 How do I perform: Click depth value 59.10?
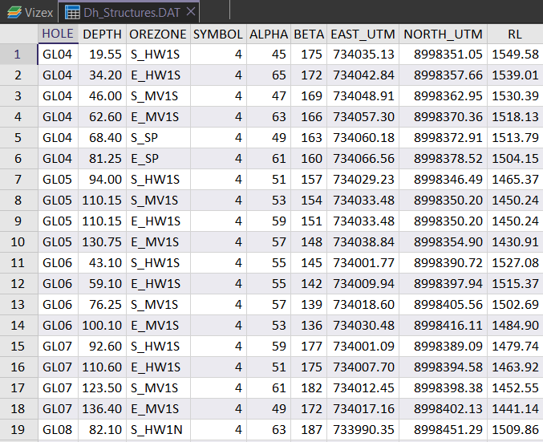102,284
